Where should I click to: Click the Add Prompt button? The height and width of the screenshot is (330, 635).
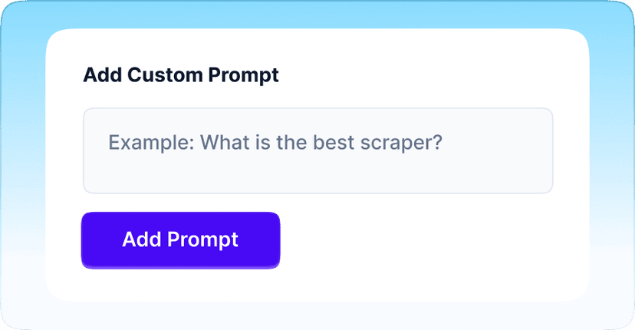[181, 240]
